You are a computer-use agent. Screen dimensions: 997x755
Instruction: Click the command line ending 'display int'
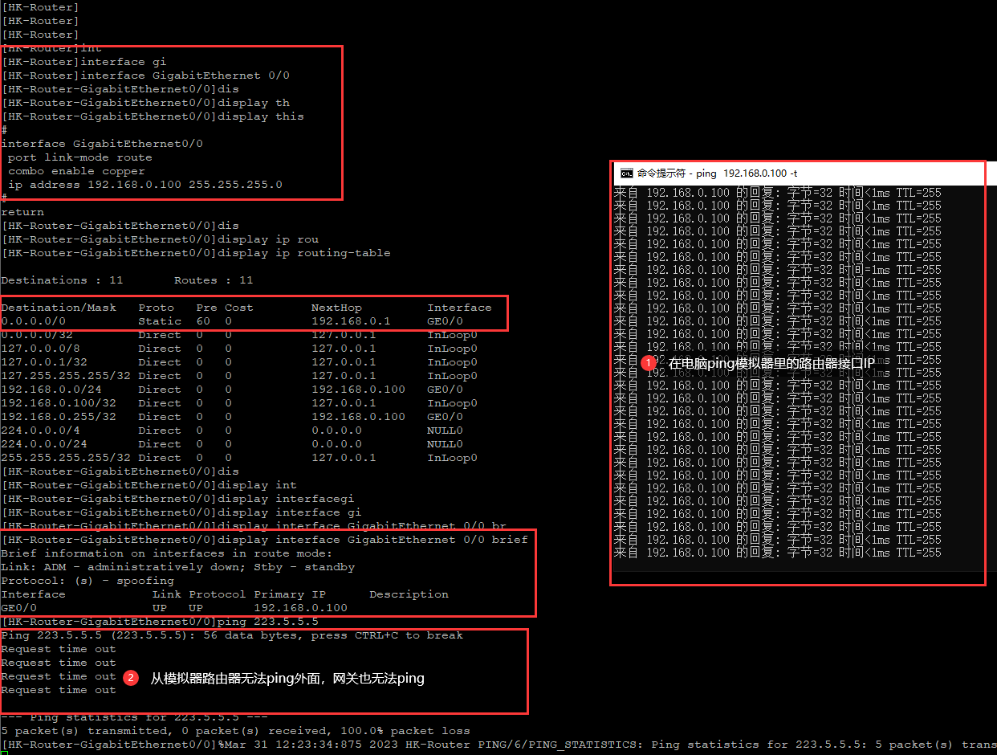(x=149, y=485)
